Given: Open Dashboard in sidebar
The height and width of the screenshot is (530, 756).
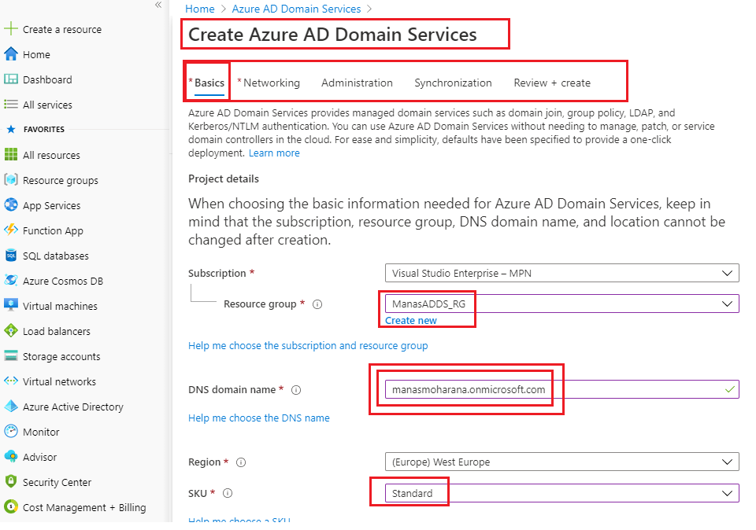Looking at the screenshot, I should pos(47,79).
